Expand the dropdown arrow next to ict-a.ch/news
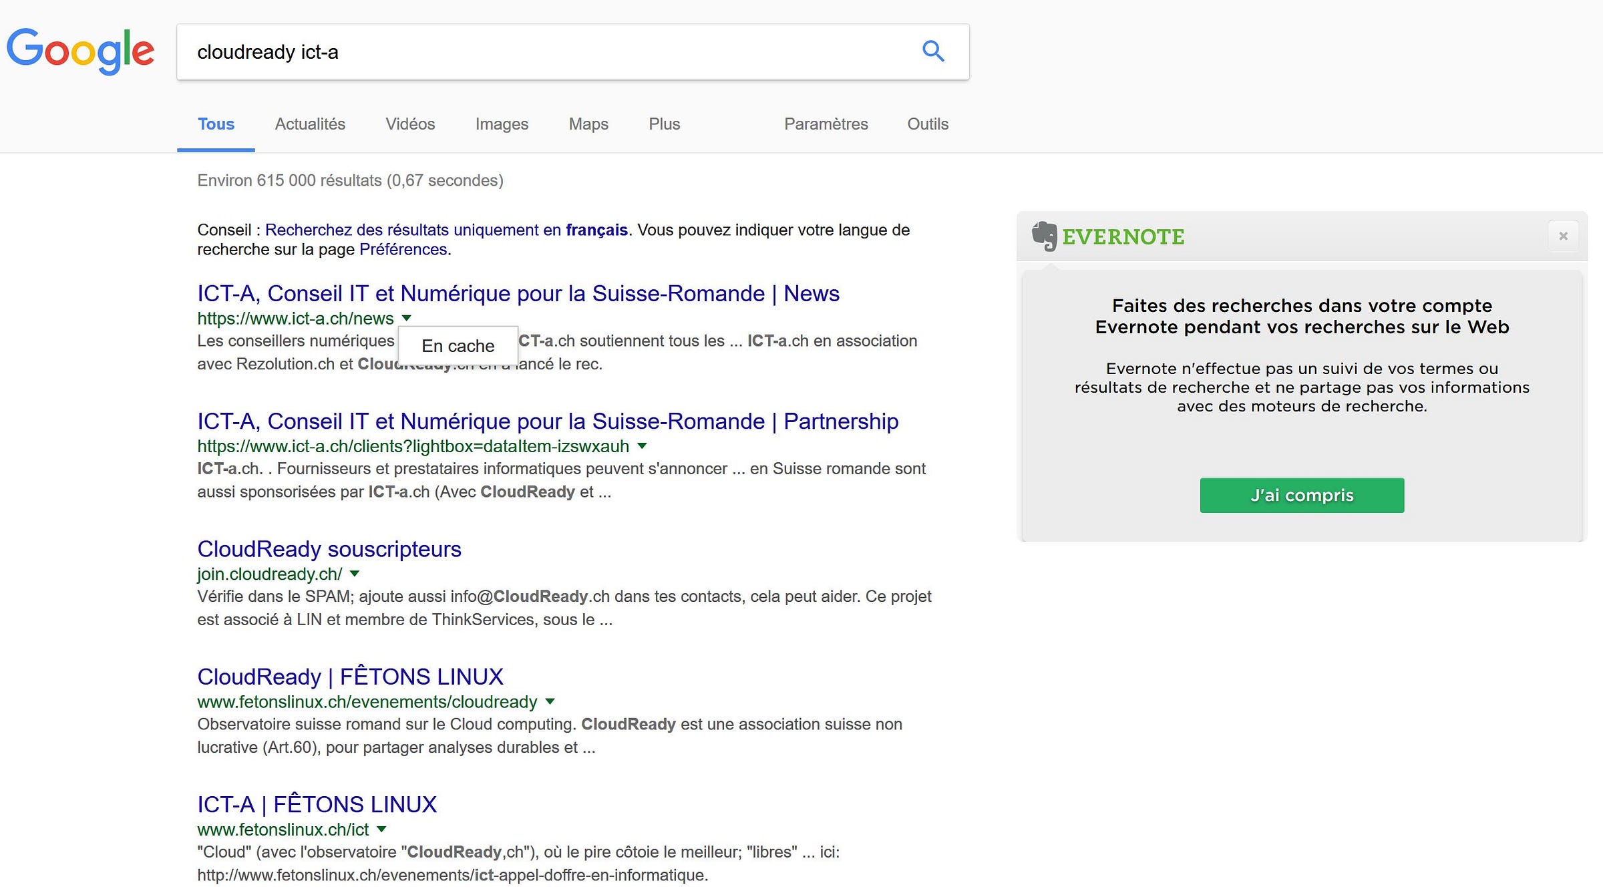The image size is (1603, 895). coord(407,318)
